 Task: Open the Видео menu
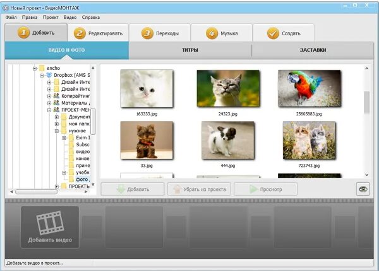point(70,18)
